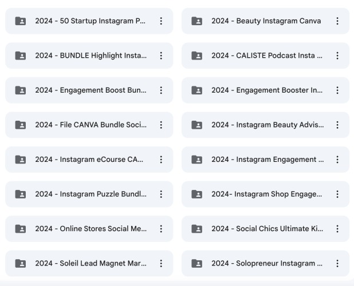Click three-dot menu for BUNDLE Highlight Insta folder
354x286 pixels.
(x=161, y=55)
